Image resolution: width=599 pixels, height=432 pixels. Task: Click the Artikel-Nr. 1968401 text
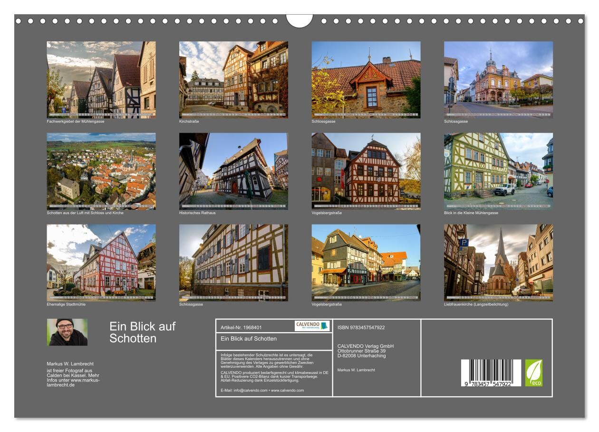(241, 328)
